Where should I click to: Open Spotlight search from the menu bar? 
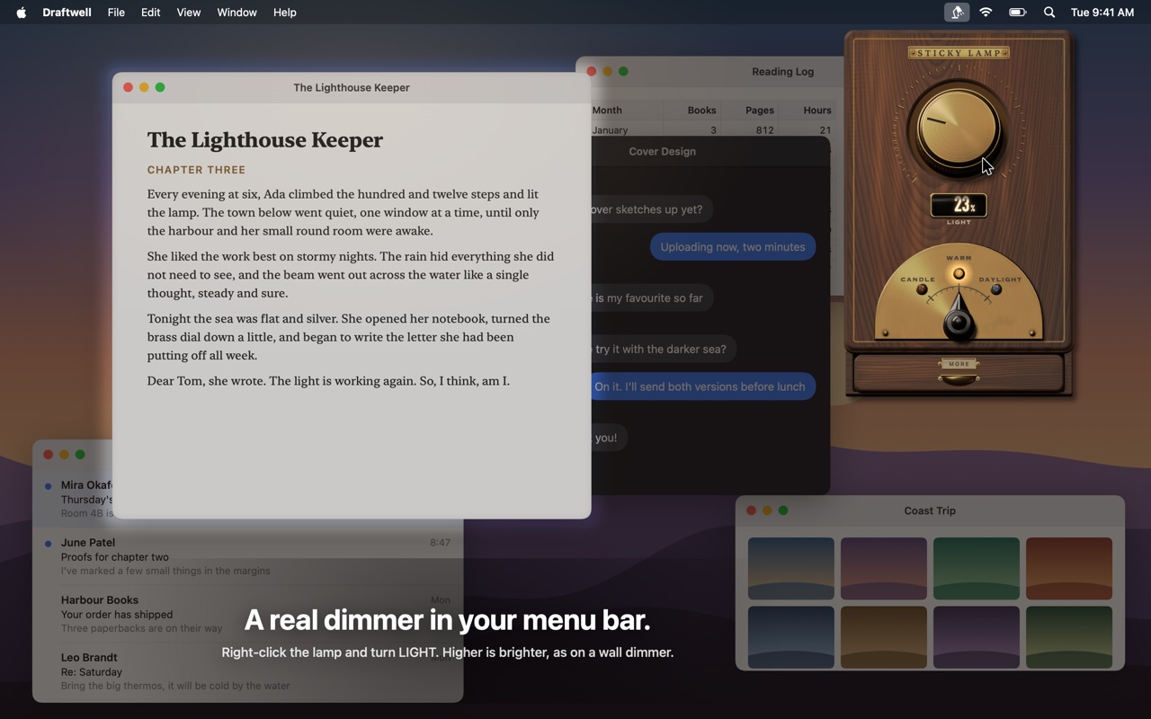(1049, 13)
